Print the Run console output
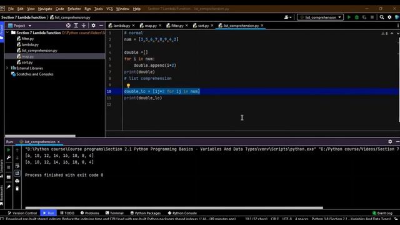Screen dimensions: 400x225 coord(17,181)
